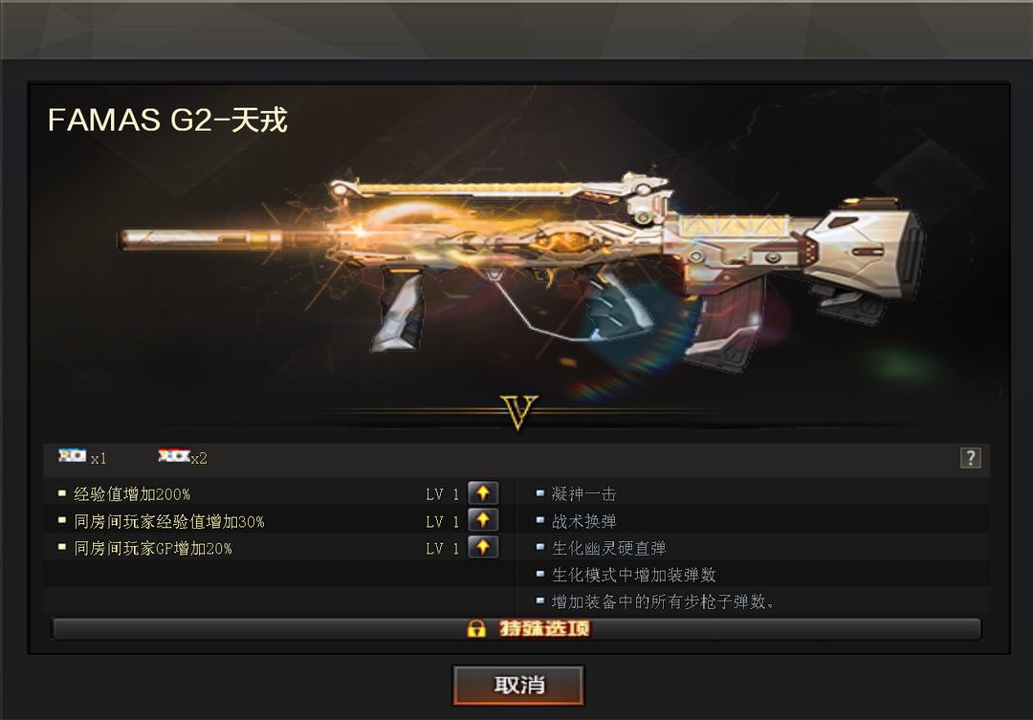The height and width of the screenshot is (720, 1033).
Task: Click the FAMAS G2-天戎 title text
Action: coord(167,120)
